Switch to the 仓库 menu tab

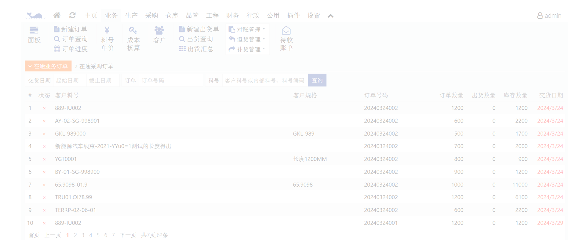(172, 16)
